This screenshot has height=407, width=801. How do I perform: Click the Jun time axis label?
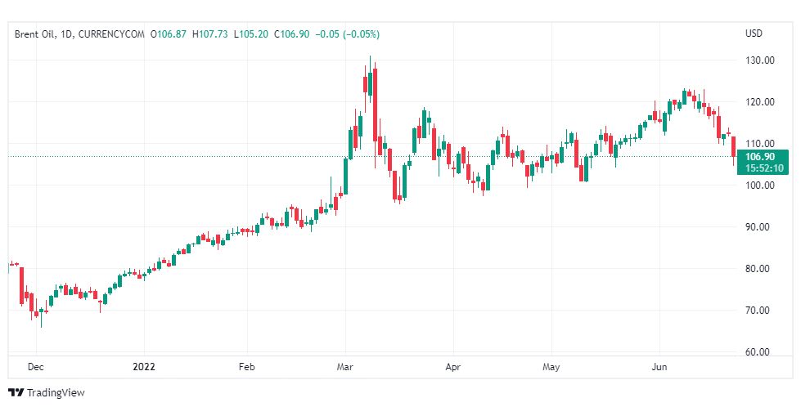point(659,367)
